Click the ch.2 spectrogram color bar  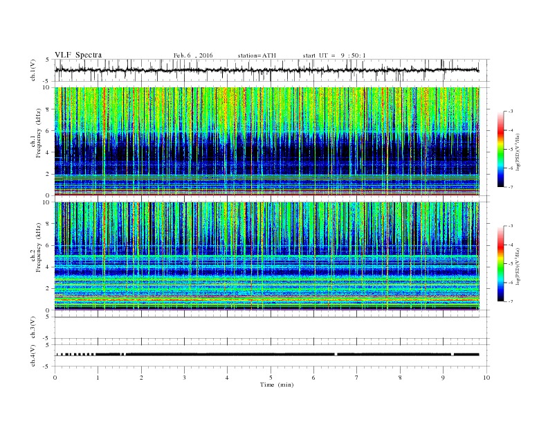tap(500, 263)
